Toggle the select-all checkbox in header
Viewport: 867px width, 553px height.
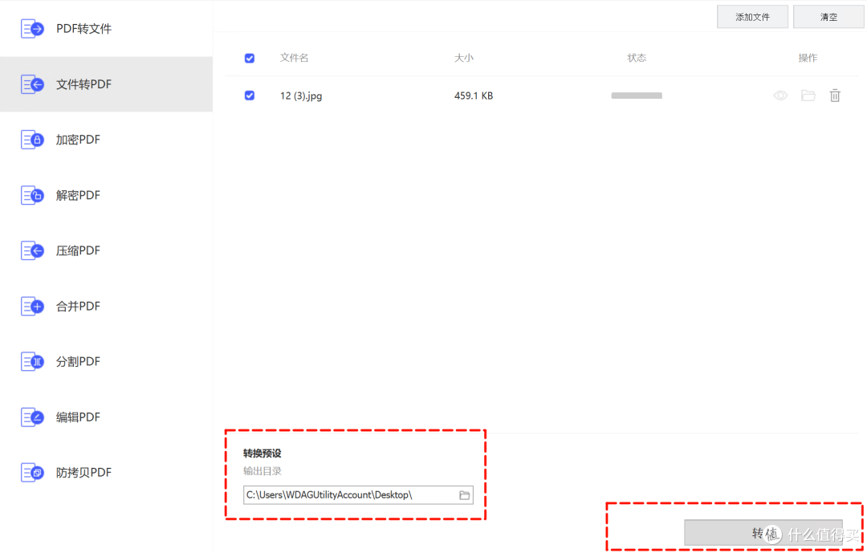(x=250, y=58)
